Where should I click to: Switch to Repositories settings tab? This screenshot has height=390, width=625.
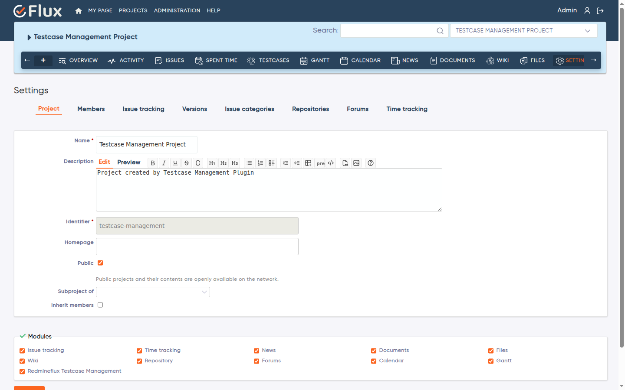pos(311,109)
